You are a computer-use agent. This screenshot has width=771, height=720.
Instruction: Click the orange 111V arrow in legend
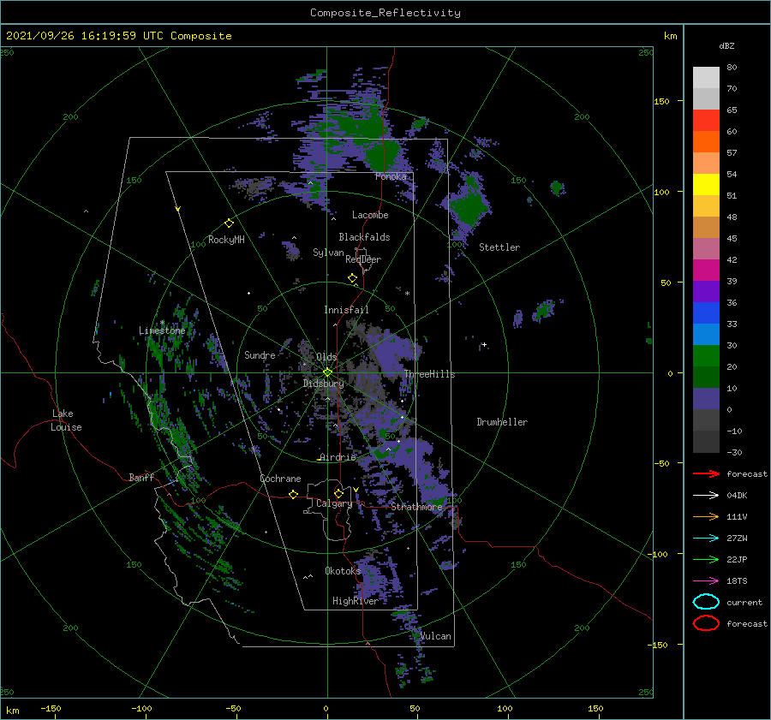[x=706, y=516]
